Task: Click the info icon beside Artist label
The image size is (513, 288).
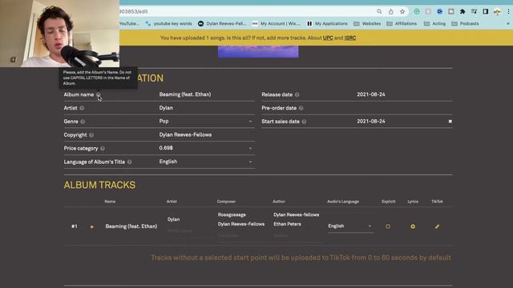Action: point(82,108)
